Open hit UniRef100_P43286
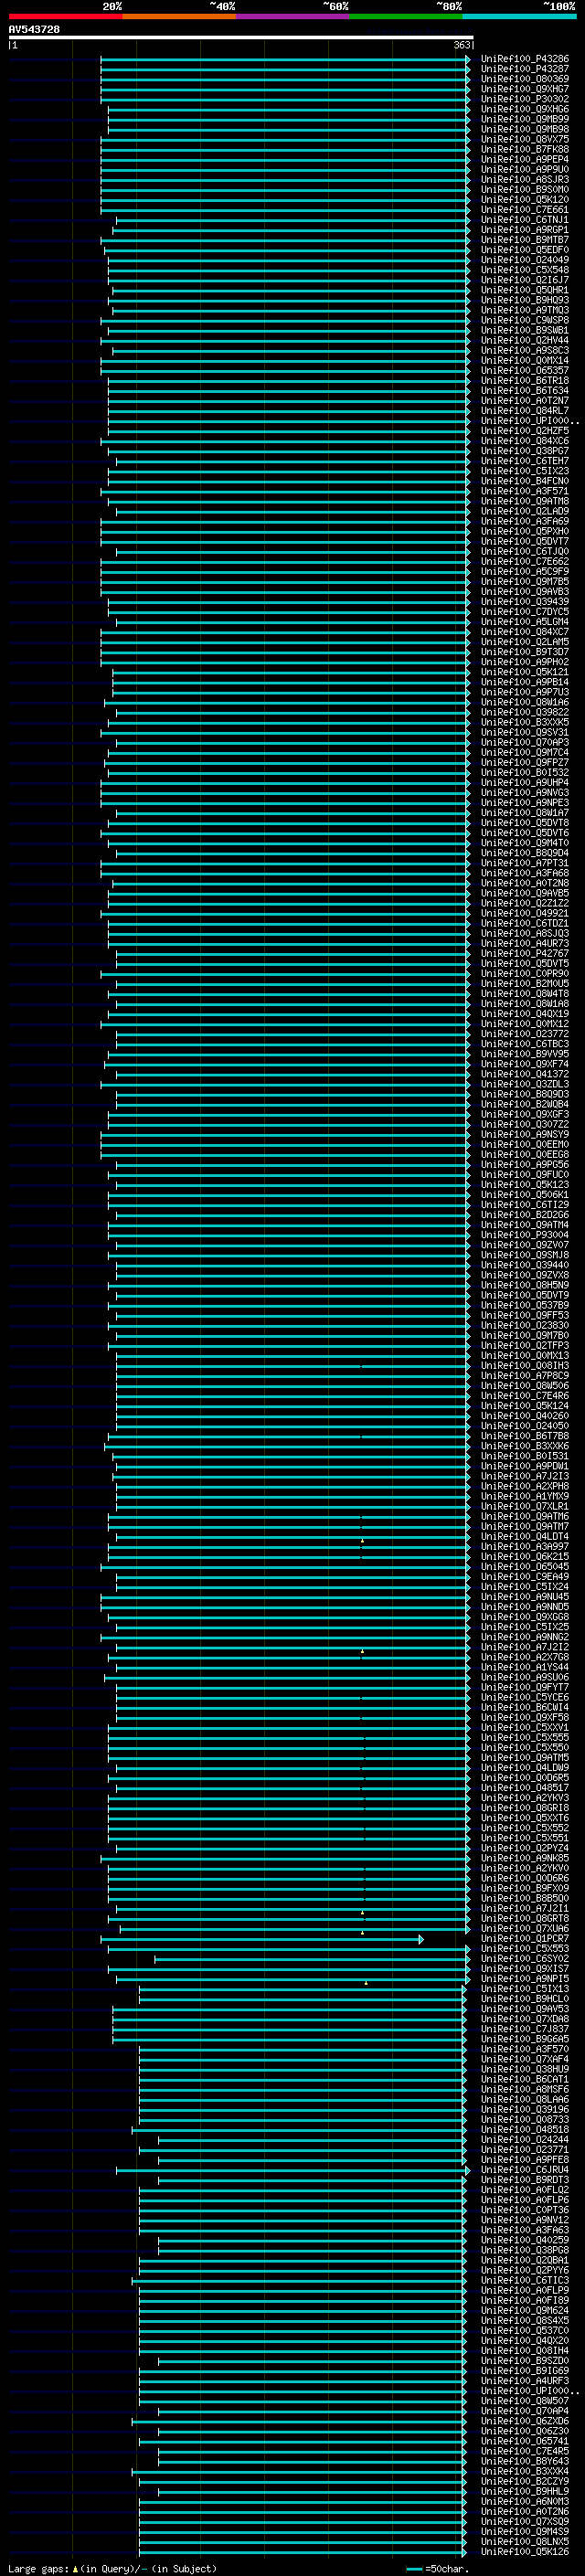The height and width of the screenshot is (2576, 585). (524, 59)
